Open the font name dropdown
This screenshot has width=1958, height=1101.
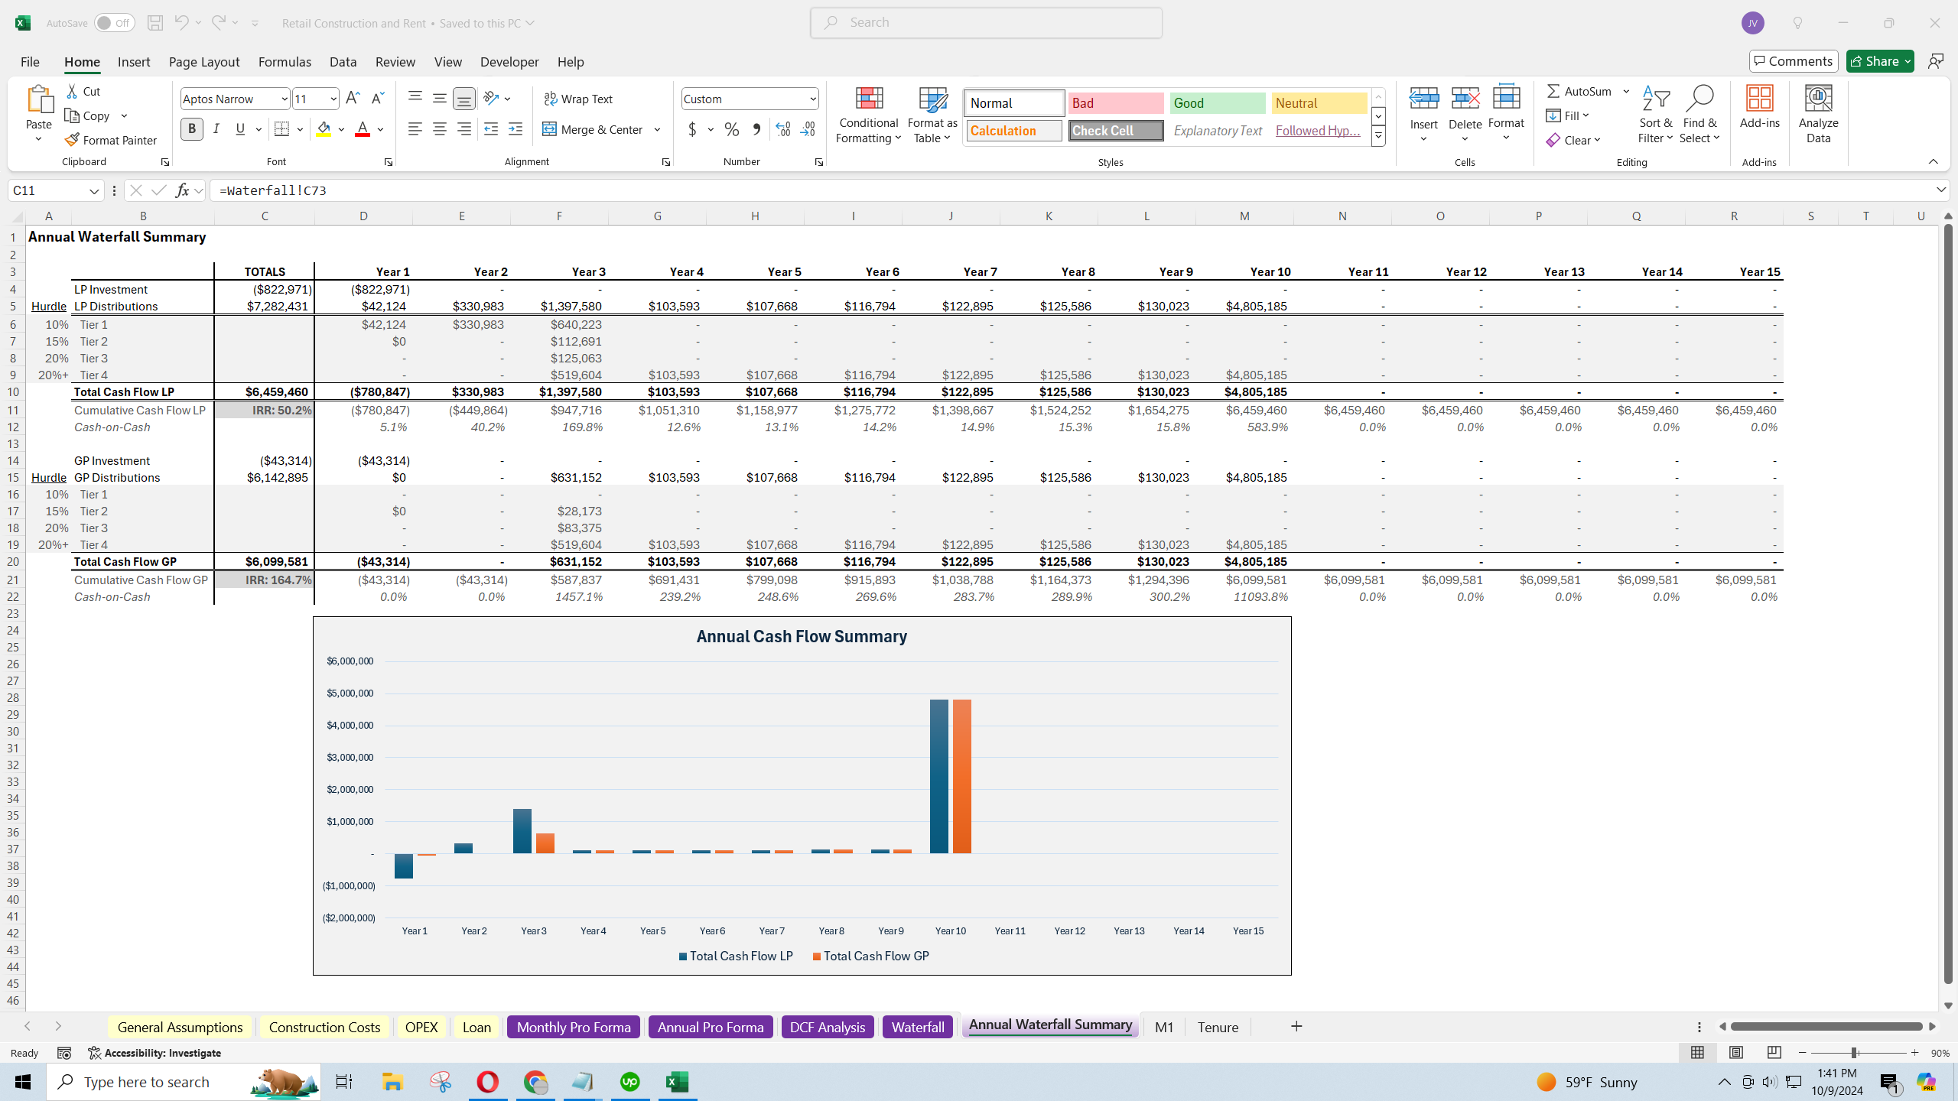285,99
